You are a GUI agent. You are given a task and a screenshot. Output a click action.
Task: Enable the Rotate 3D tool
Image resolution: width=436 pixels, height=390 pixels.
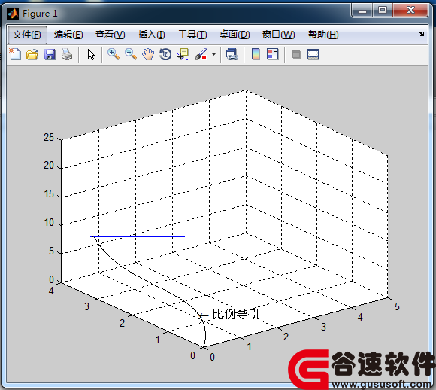click(165, 54)
